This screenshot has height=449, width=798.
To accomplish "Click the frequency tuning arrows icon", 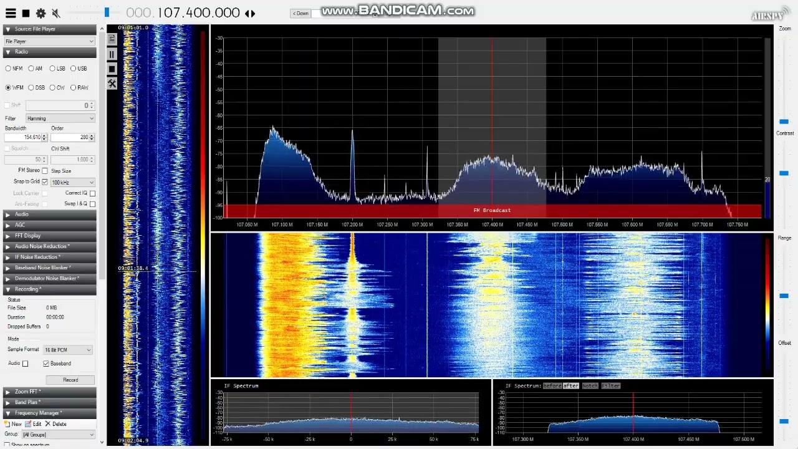I will point(250,13).
